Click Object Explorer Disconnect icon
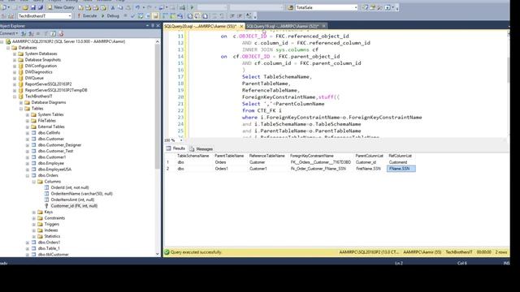520x292 pixels. point(31,33)
